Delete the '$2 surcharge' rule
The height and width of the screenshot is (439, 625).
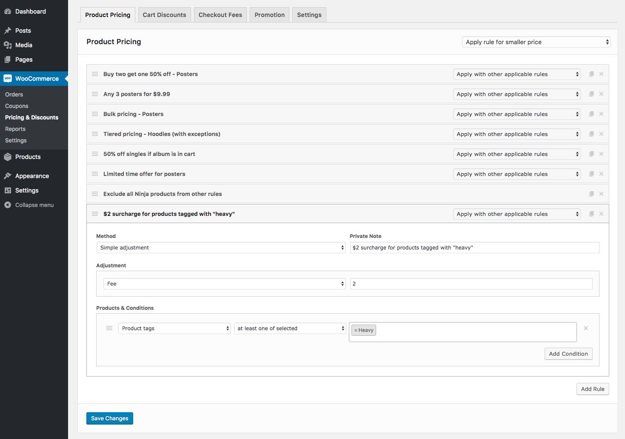click(x=601, y=214)
